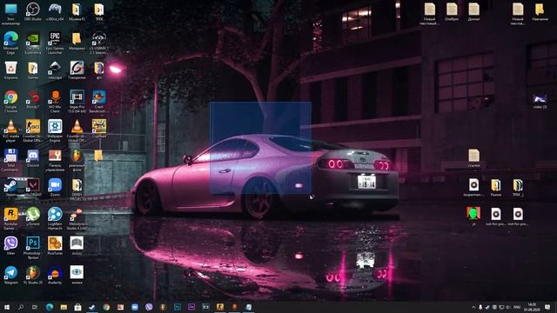
Task: Select the video (3) file icon
Action: 540,99
